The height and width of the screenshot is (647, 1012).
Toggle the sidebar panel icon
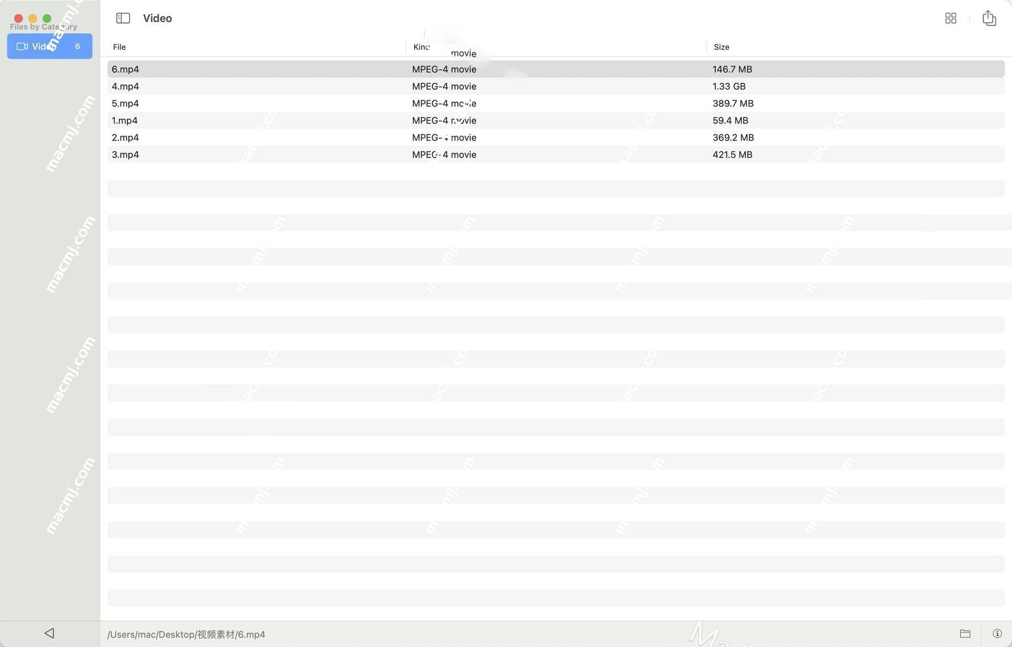[x=123, y=18]
